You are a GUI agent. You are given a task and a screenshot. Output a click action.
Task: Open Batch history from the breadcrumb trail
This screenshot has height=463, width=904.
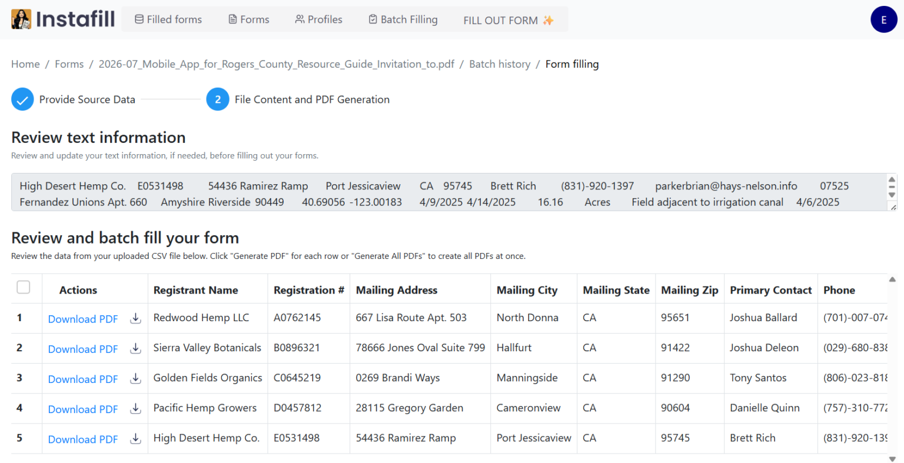[500, 64]
